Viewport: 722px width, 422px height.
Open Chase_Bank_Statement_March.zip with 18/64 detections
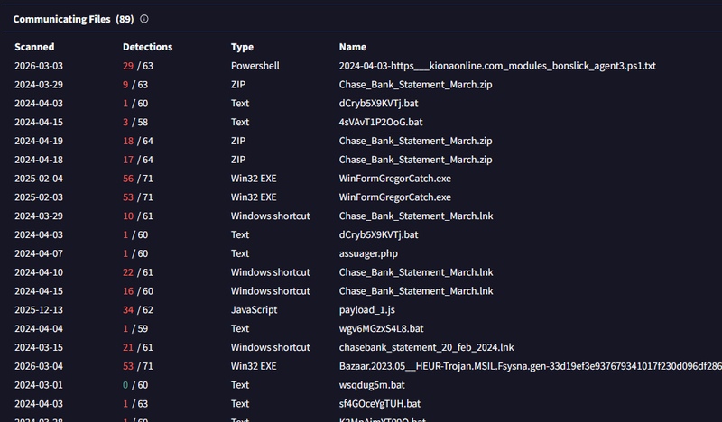pos(415,141)
